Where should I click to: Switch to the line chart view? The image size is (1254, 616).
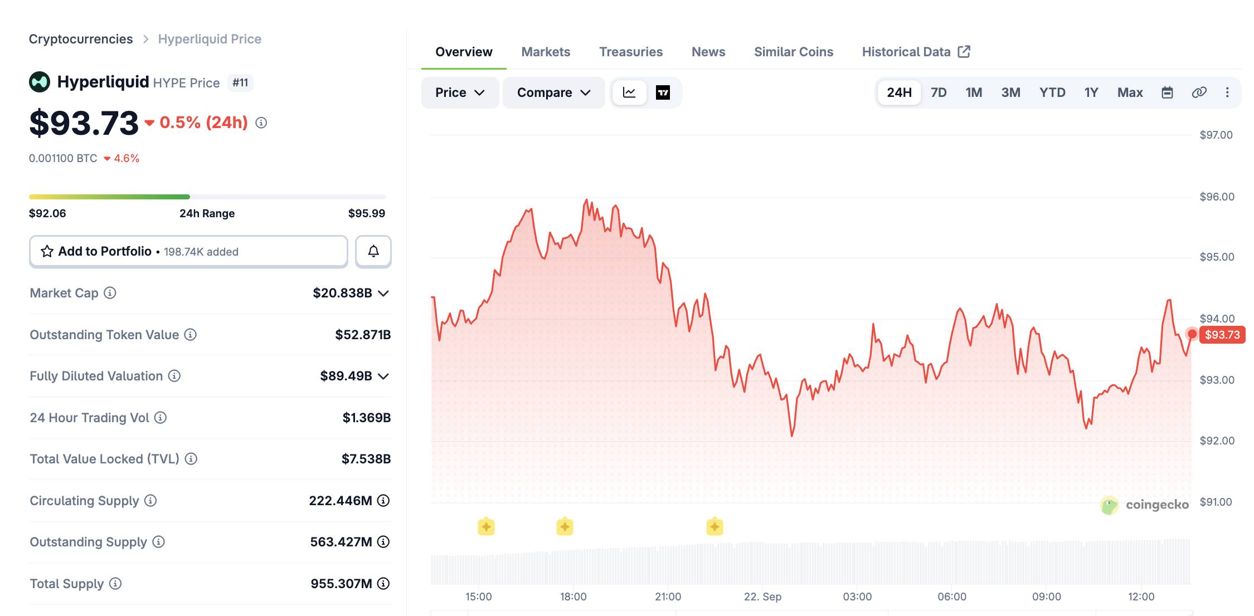click(x=629, y=92)
